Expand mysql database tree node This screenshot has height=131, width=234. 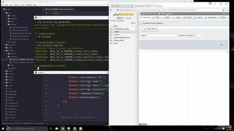click(x=111, y=35)
